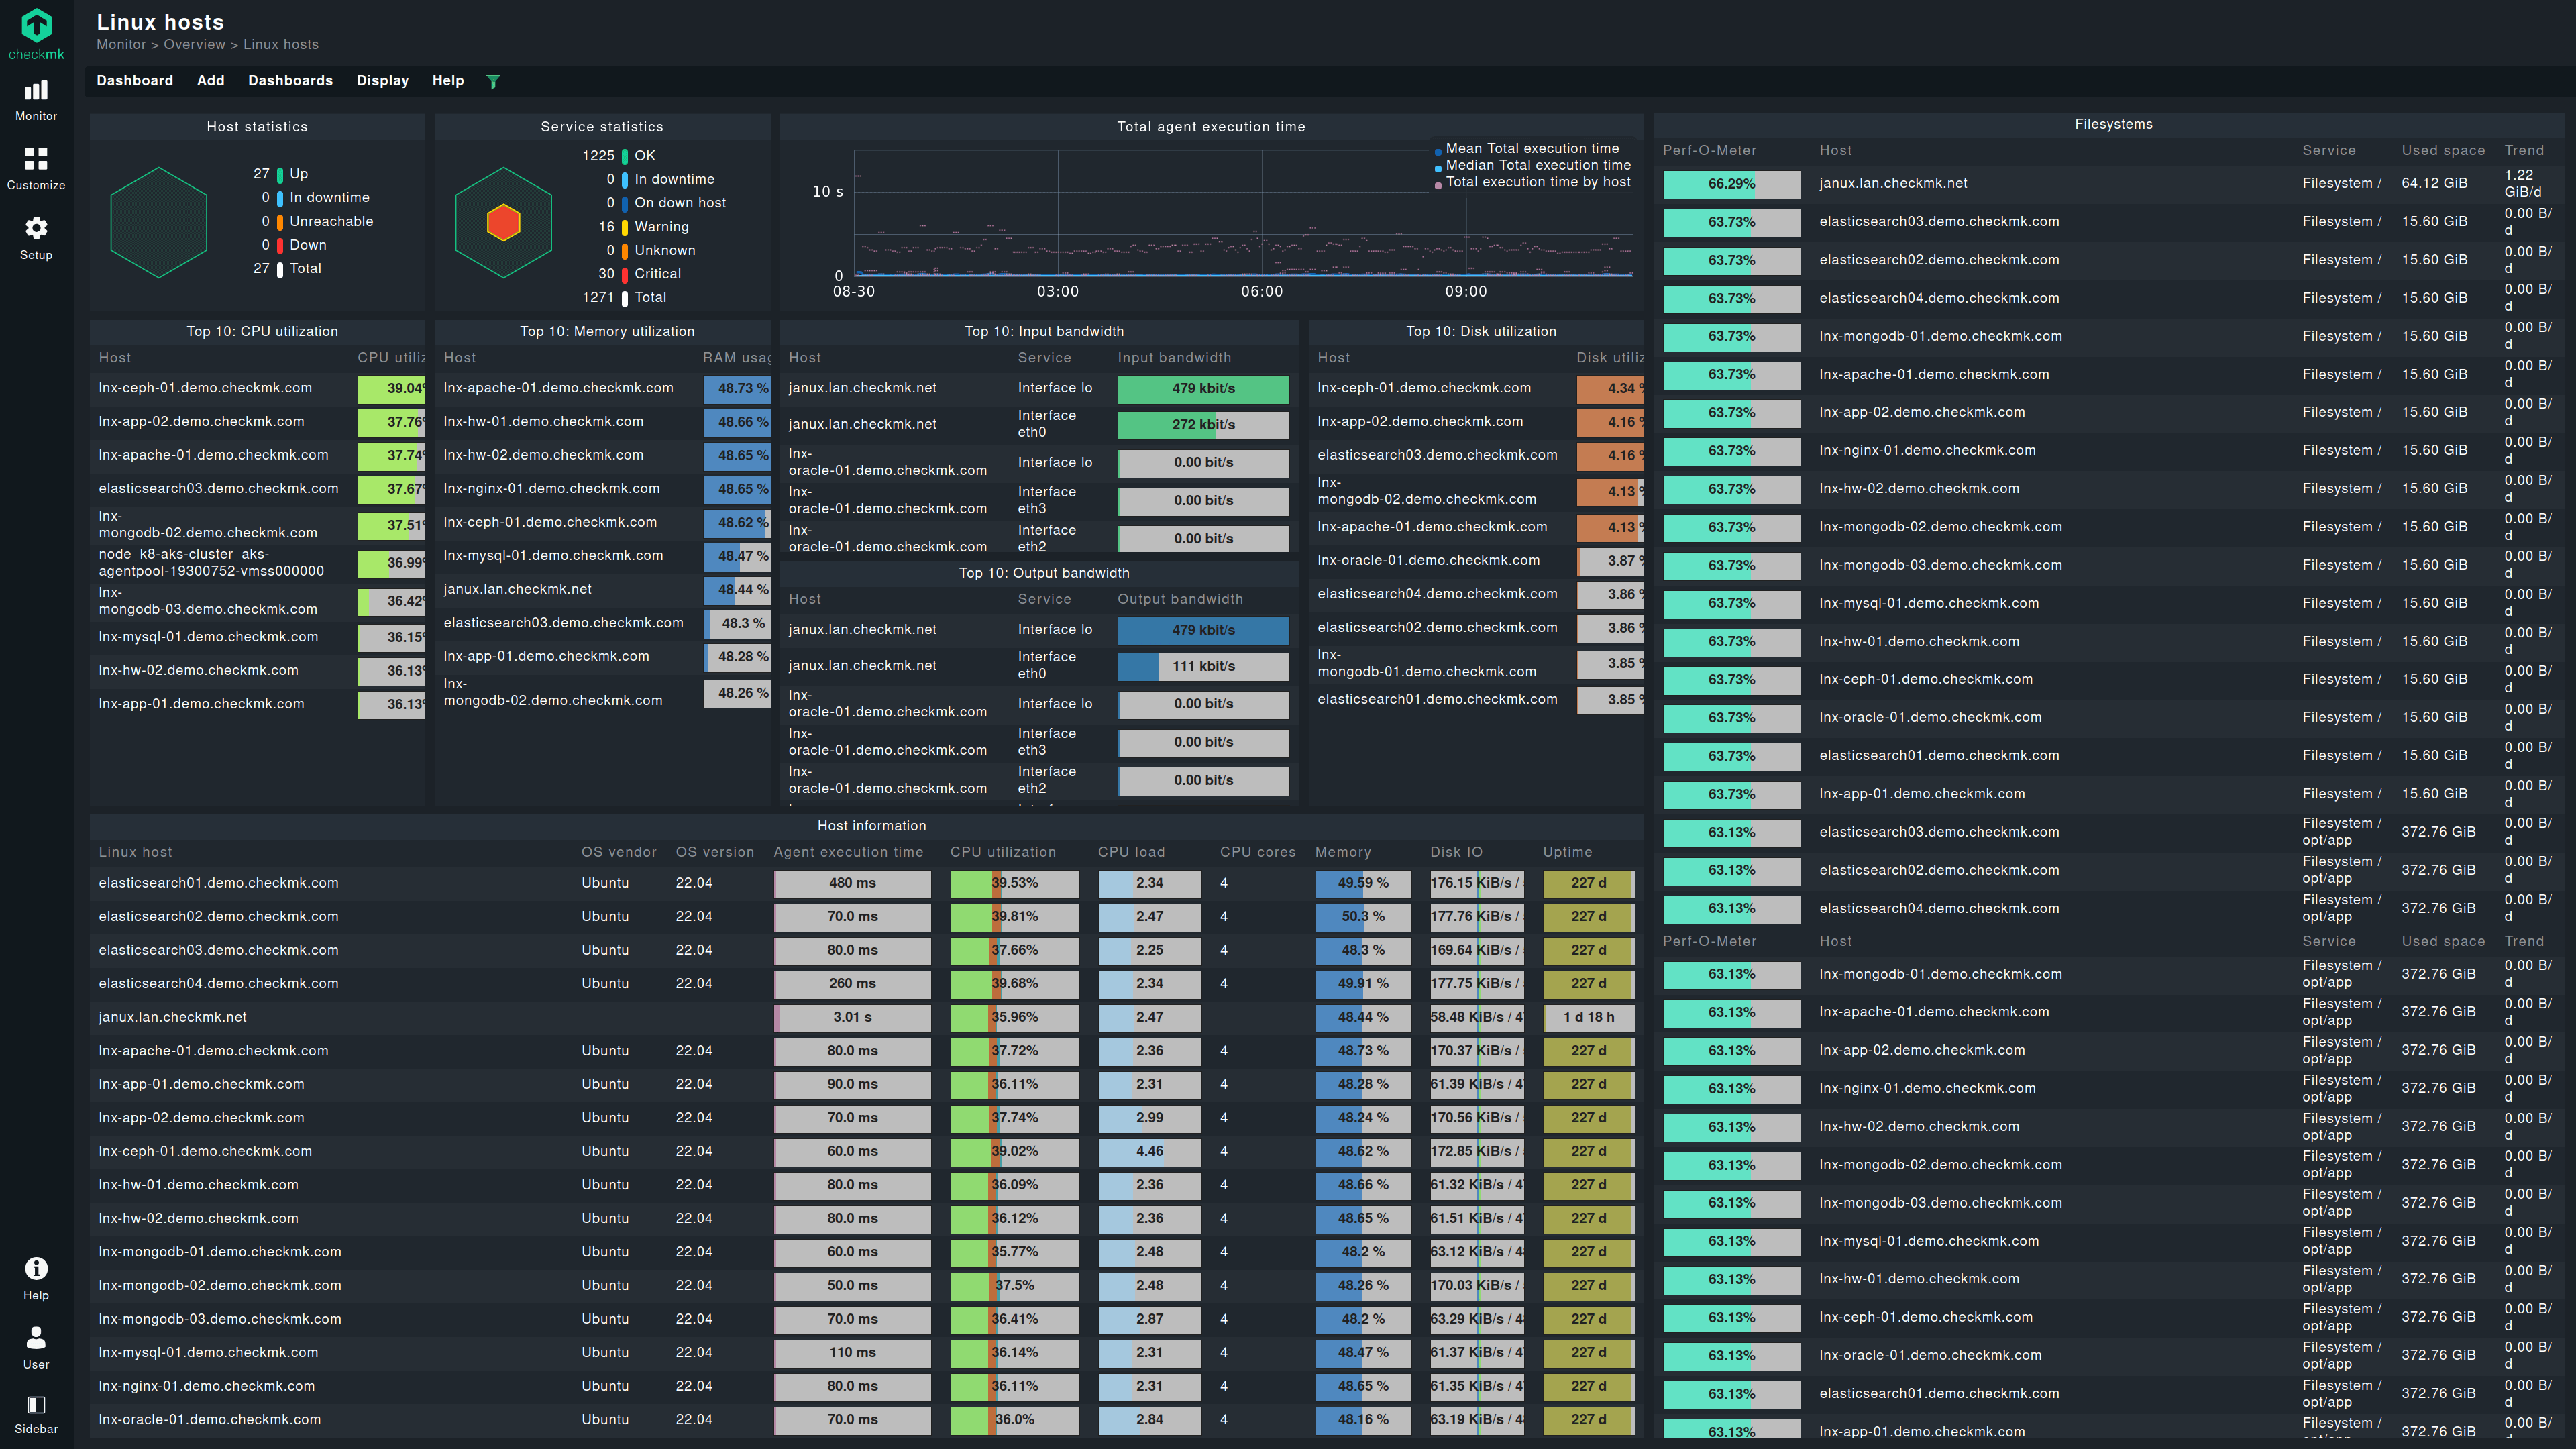
Task: Open the Help menu in the menu bar
Action: tap(448, 80)
